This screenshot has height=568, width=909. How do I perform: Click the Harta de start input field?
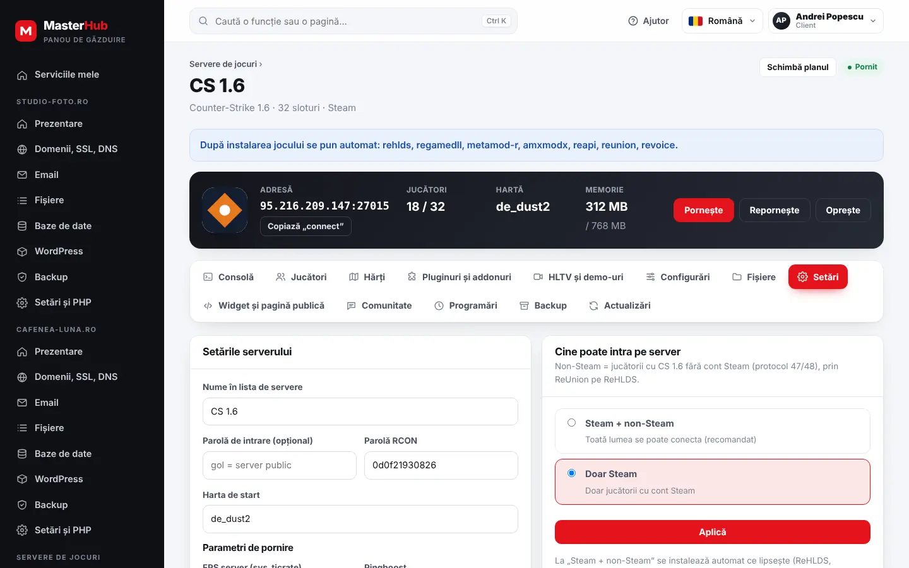coord(360,519)
